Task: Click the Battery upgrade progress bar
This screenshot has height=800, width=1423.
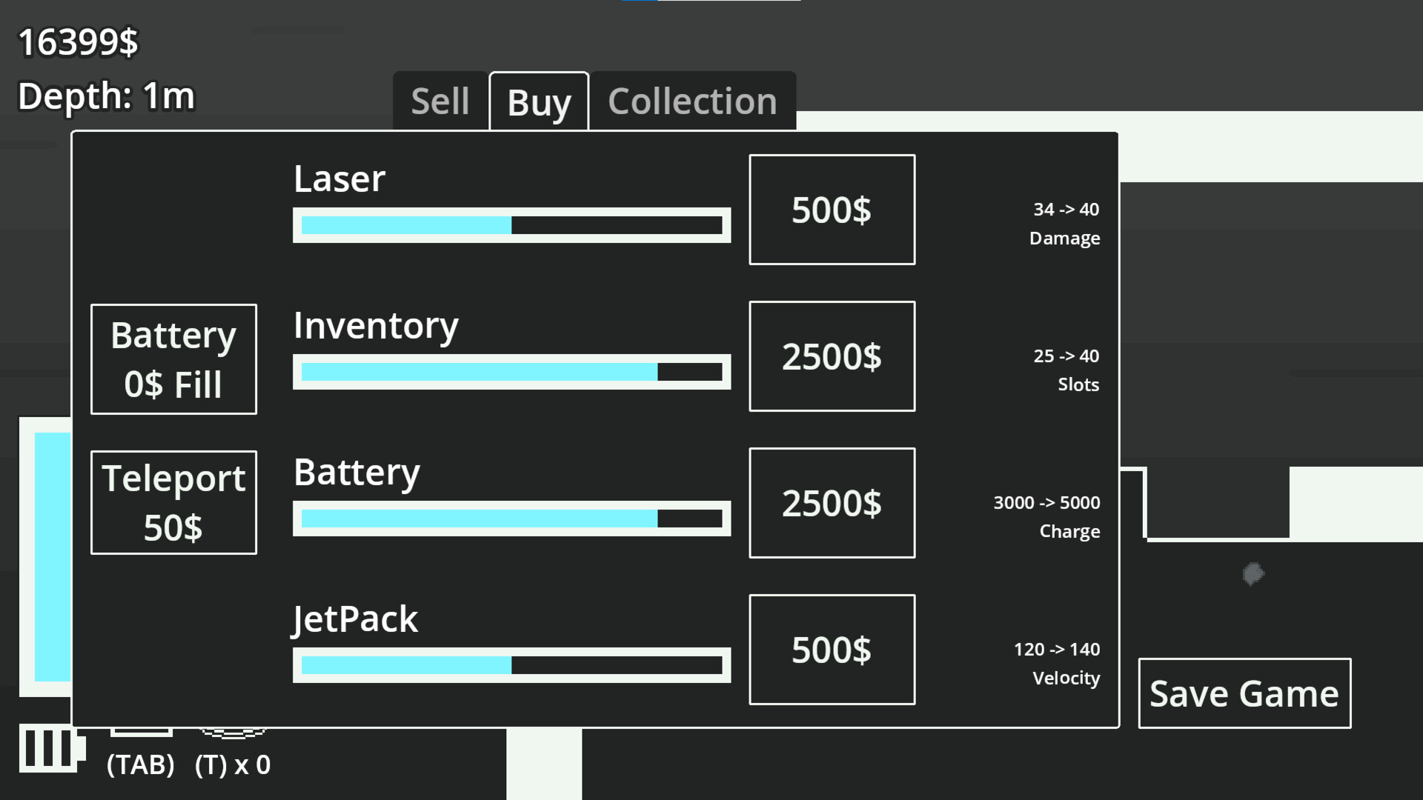Action: click(511, 519)
